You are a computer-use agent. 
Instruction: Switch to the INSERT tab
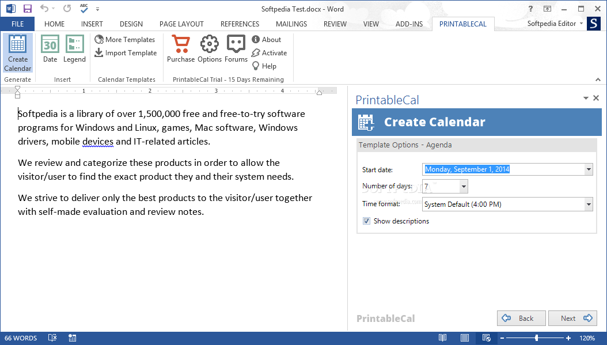coord(92,24)
